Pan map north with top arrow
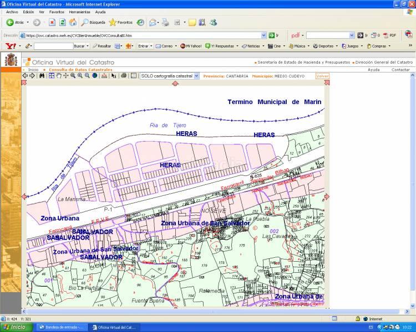This screenshot has width=416, height=332. [x=175, y=83]
